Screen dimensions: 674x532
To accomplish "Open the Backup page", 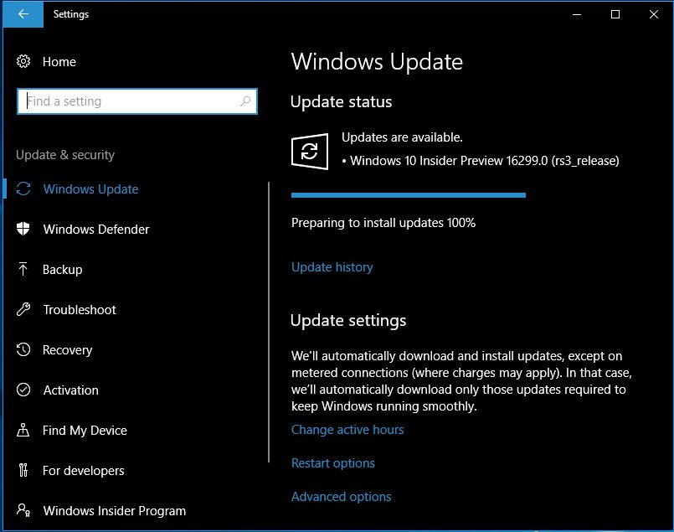I will pos(62,270).
